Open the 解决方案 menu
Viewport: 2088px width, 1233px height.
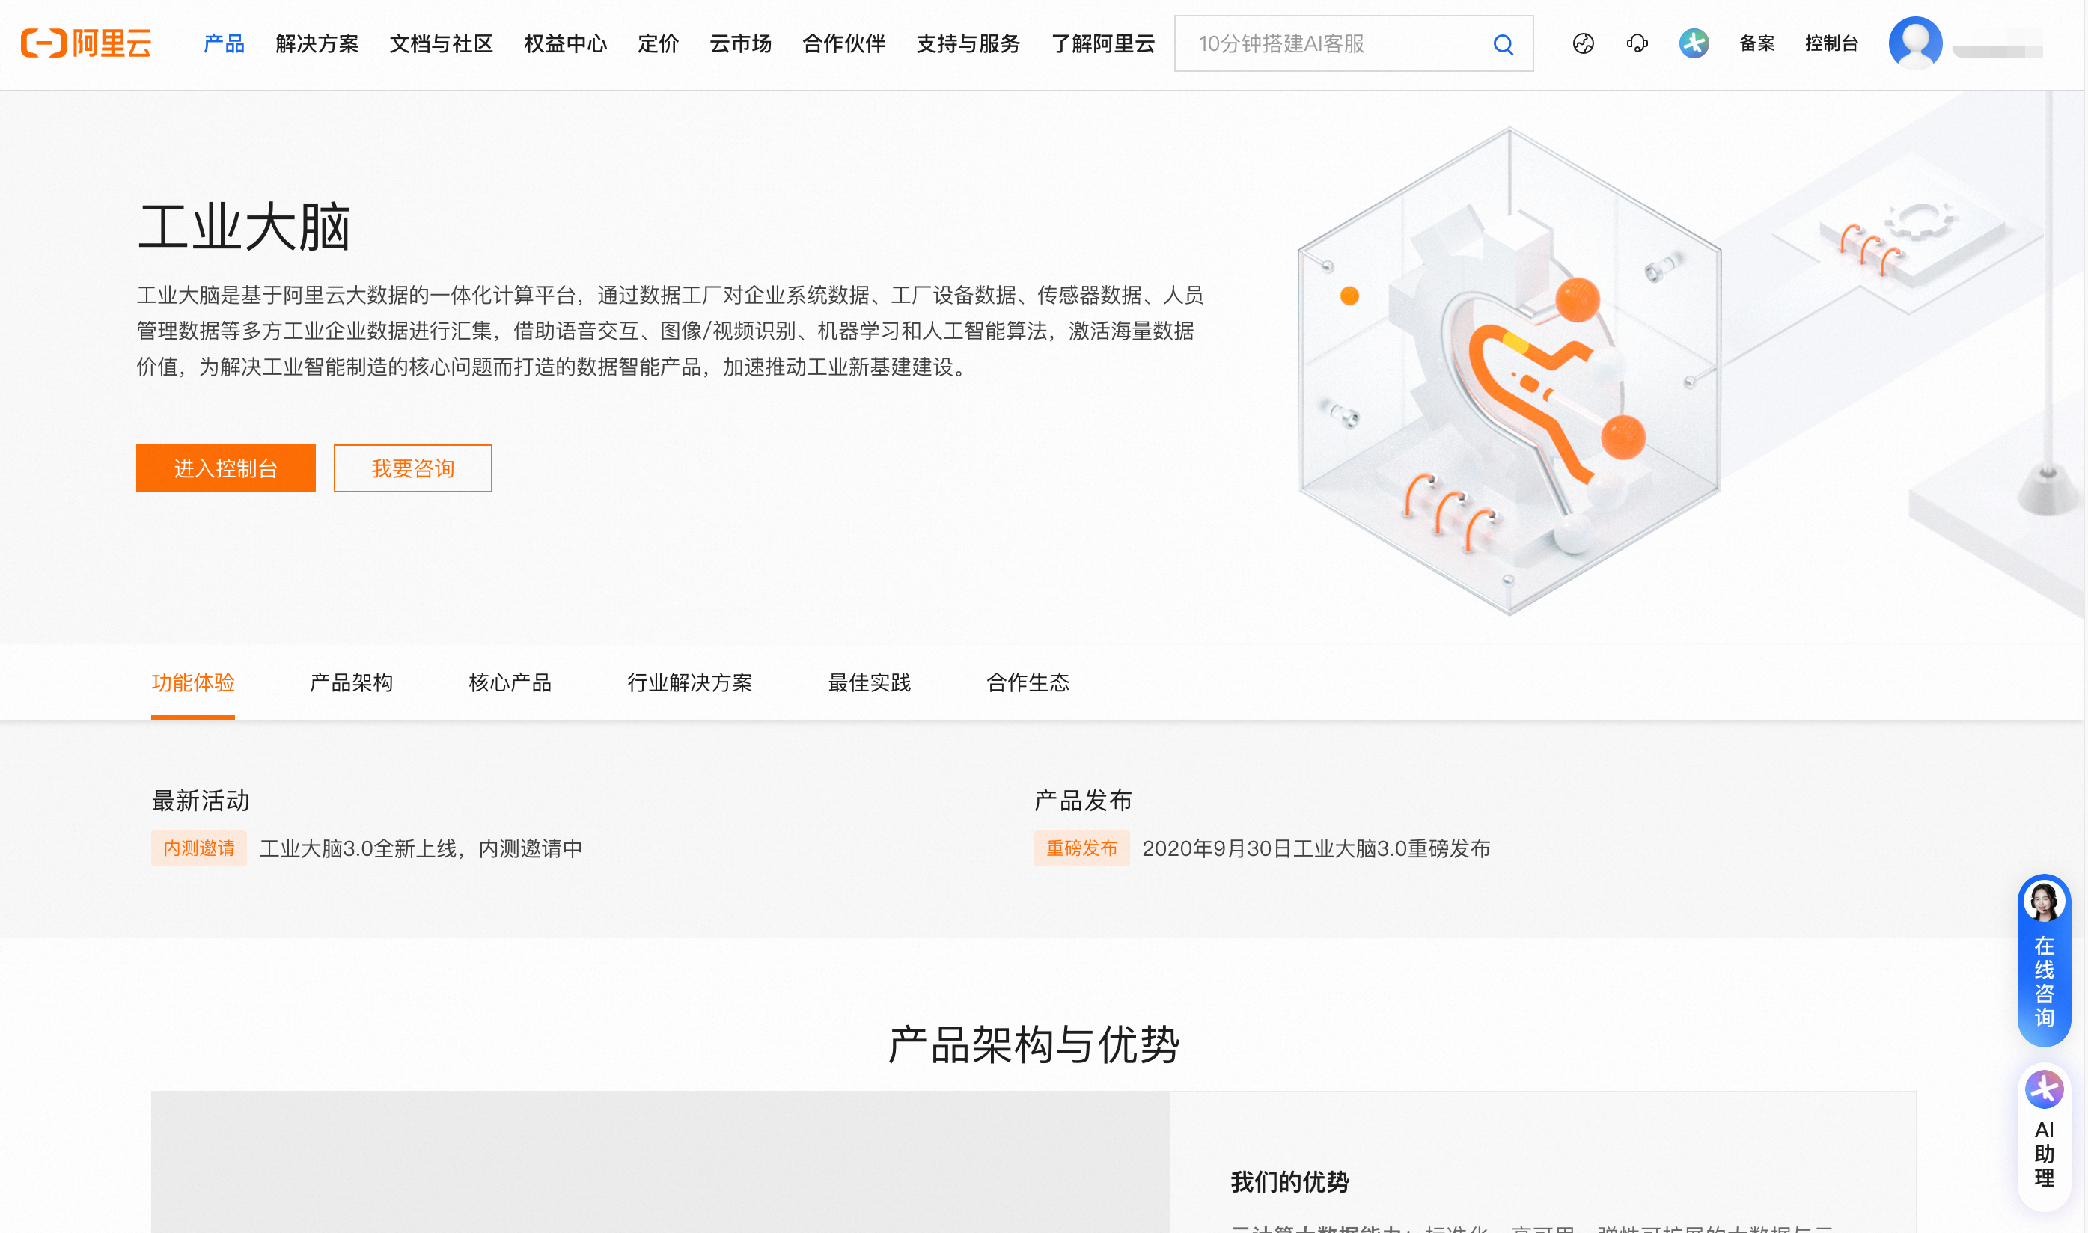pos(317,44)
